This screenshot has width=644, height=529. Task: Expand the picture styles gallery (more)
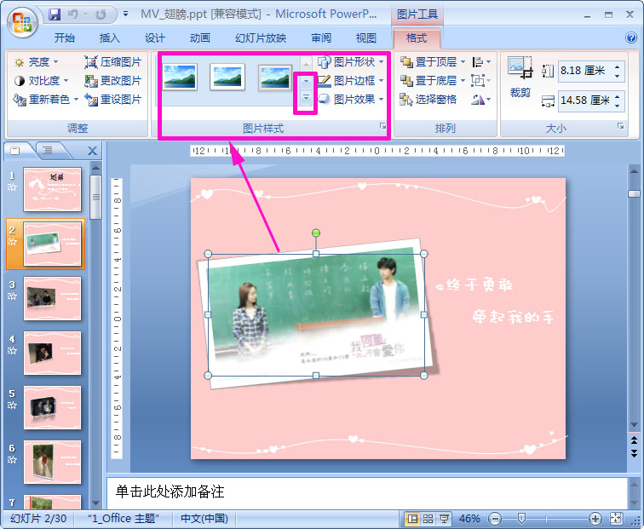point(306,98)
